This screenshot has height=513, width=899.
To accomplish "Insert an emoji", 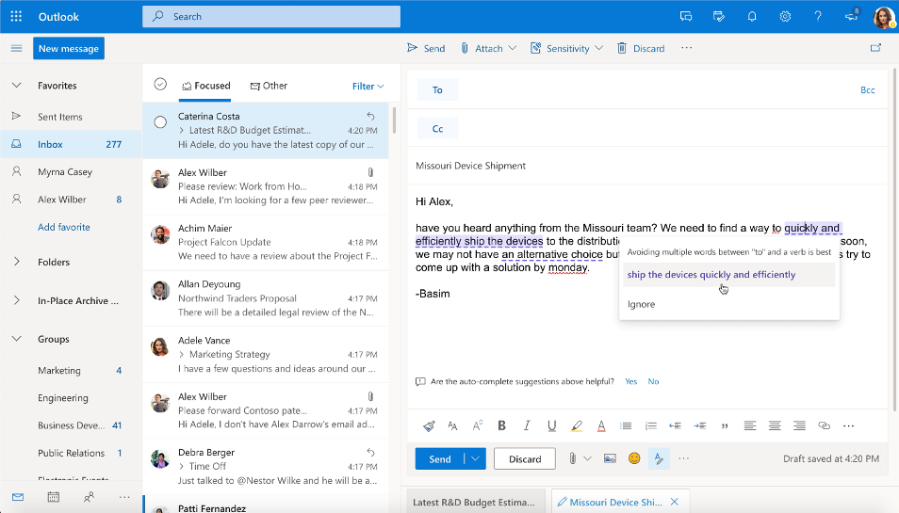I will pos(634,458).
